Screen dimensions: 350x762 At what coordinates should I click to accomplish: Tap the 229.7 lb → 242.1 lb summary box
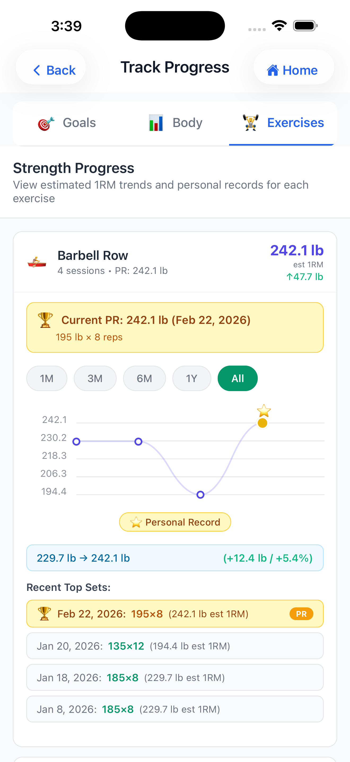(x=175, y=558)
